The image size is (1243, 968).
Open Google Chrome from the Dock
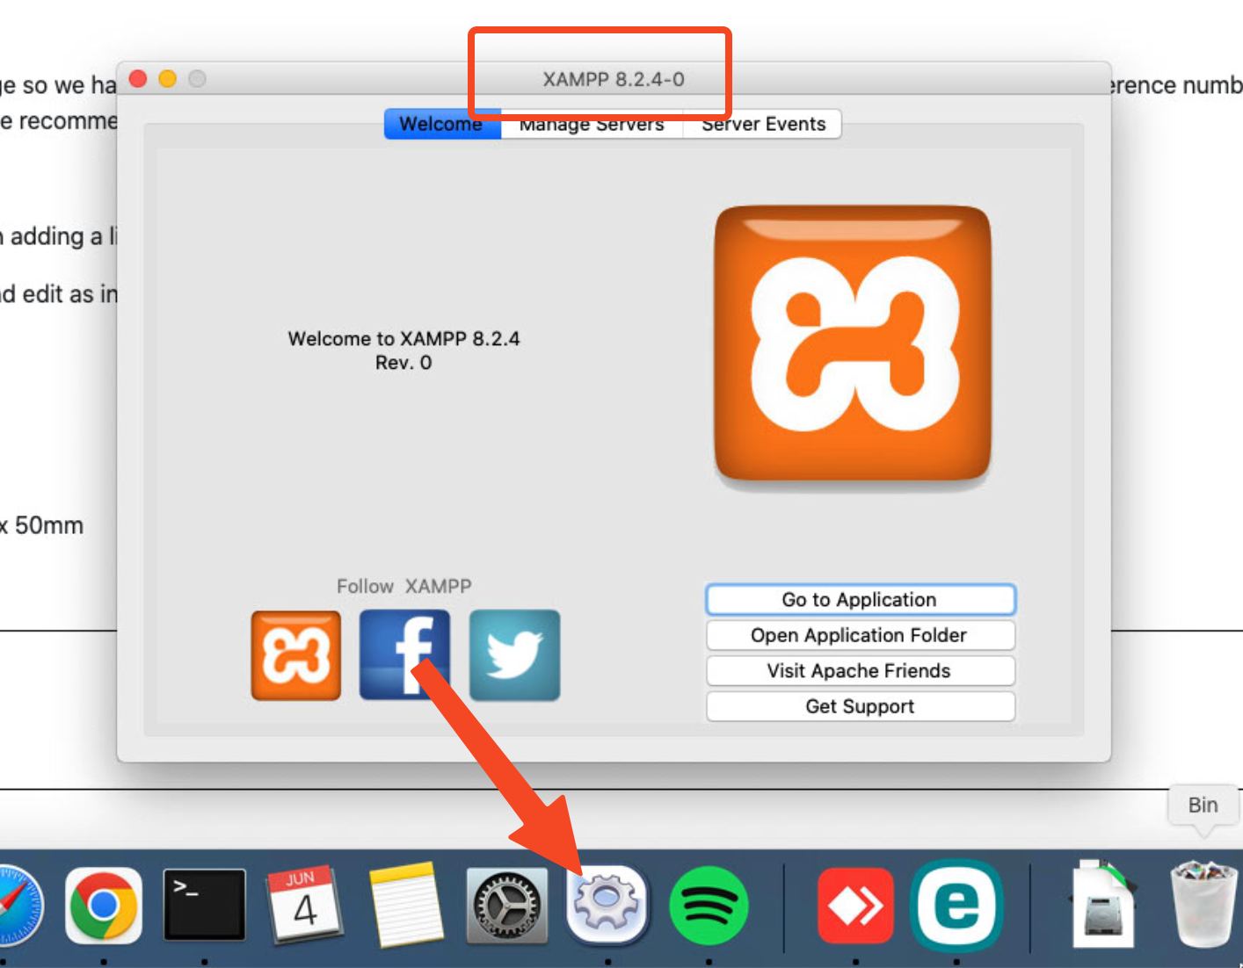104,906
